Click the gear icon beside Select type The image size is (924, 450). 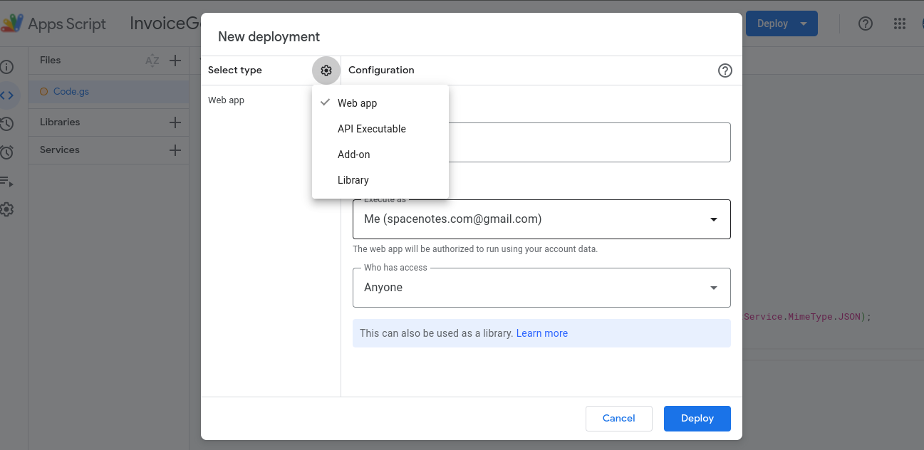click(x=326, y=70)
